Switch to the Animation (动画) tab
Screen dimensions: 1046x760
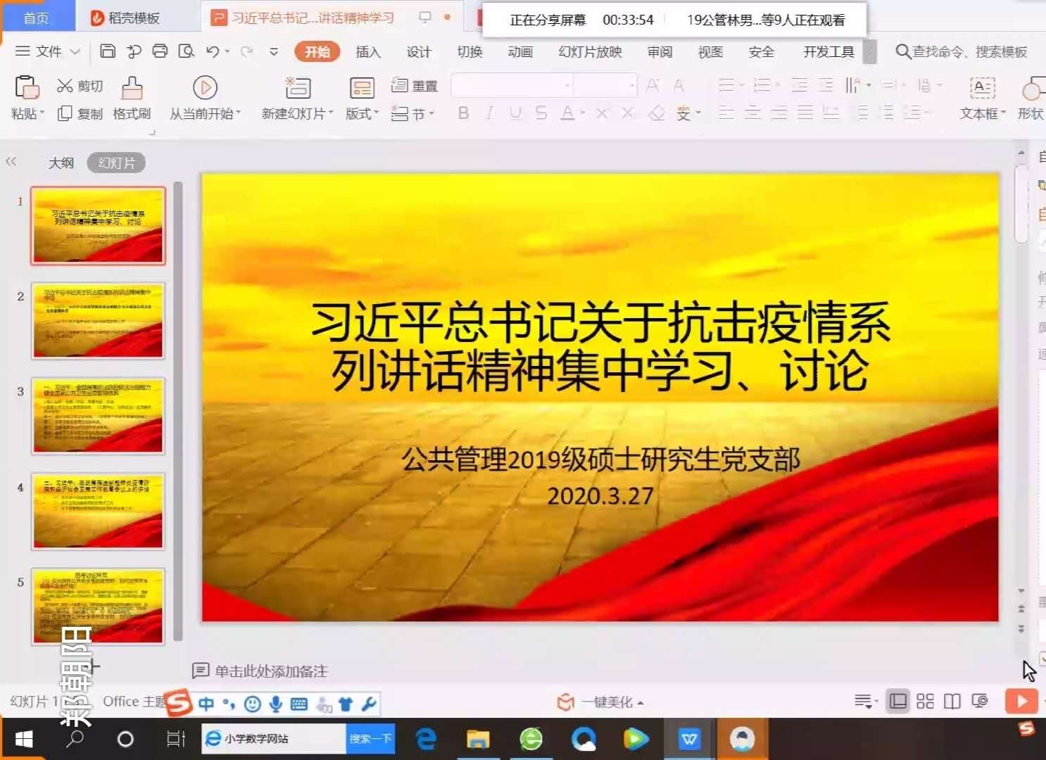tap(519, 52)
